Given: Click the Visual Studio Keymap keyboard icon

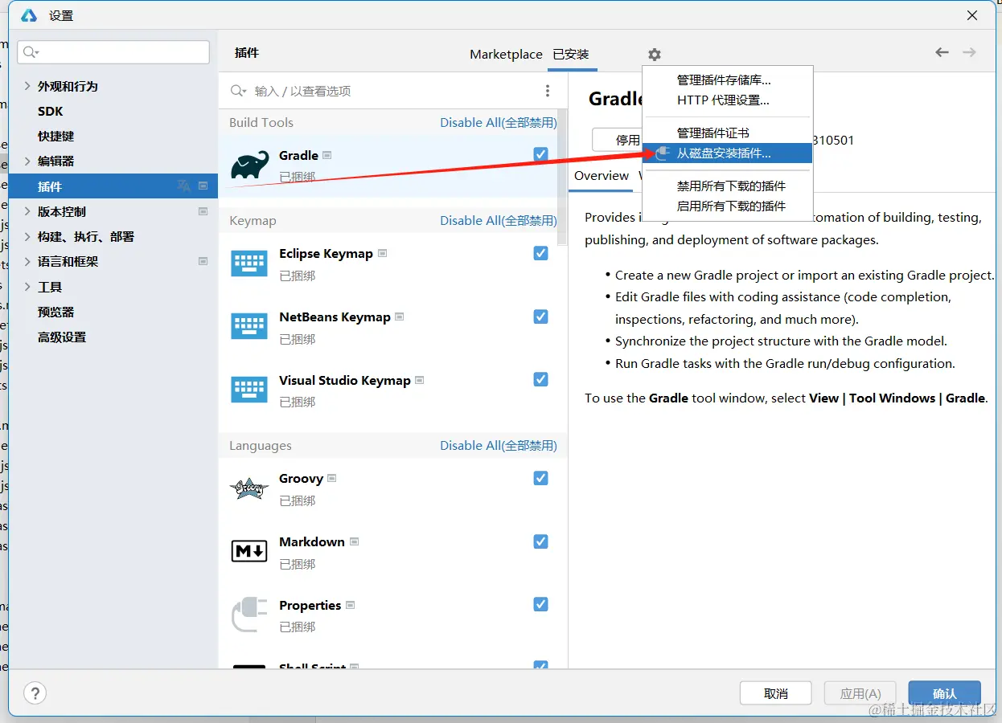Looking at the screenshot, I should [249, 390].
